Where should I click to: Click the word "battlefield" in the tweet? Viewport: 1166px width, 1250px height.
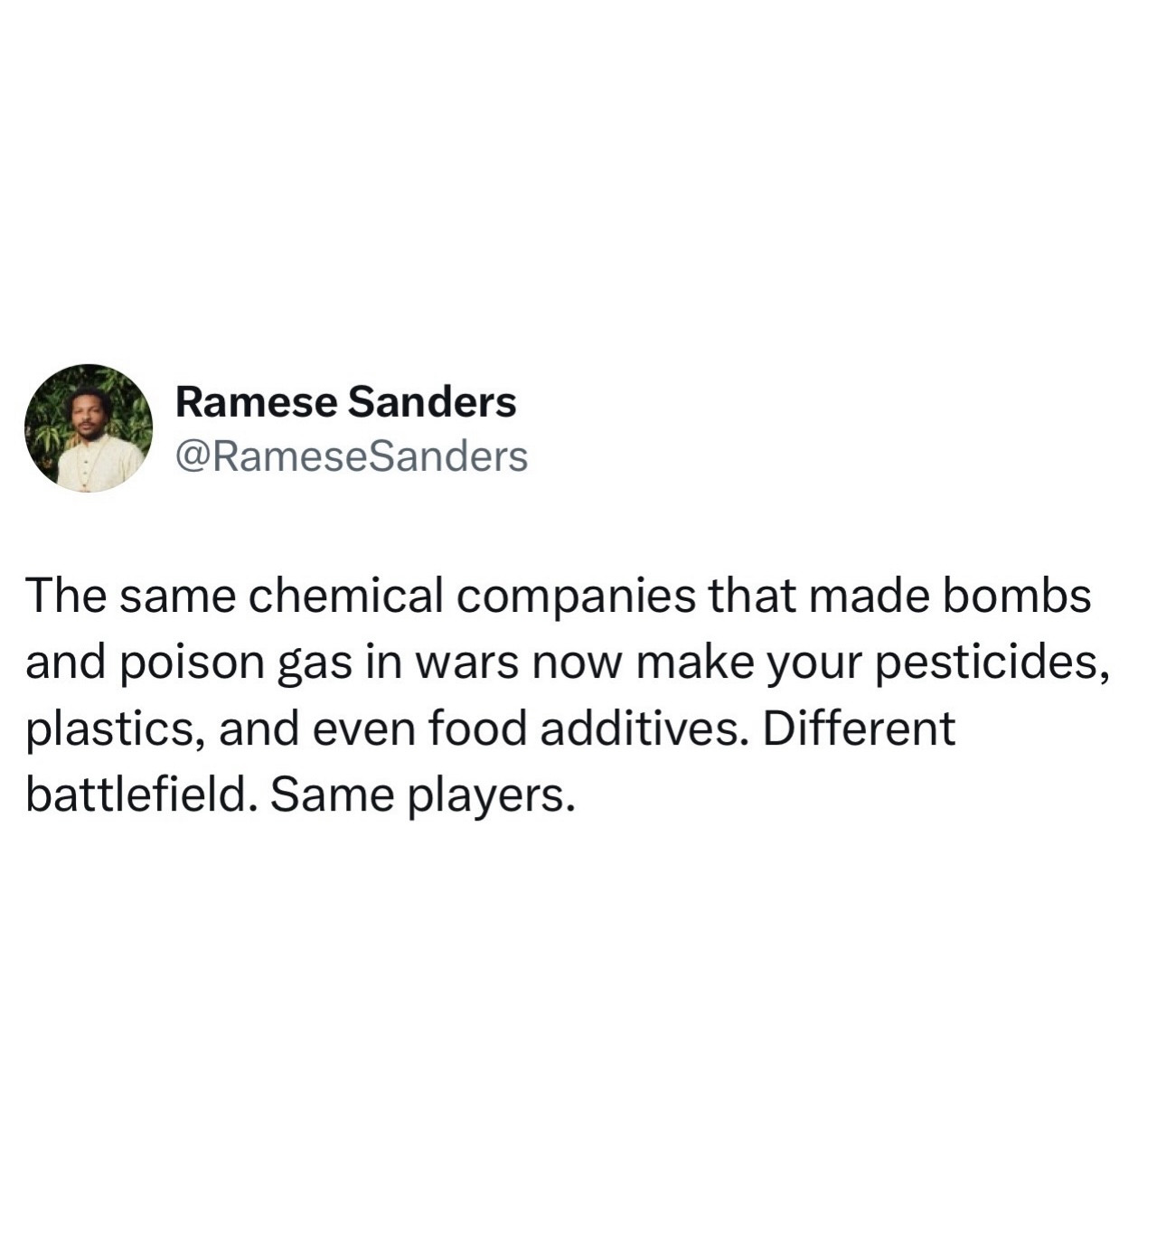click(136, 795)
